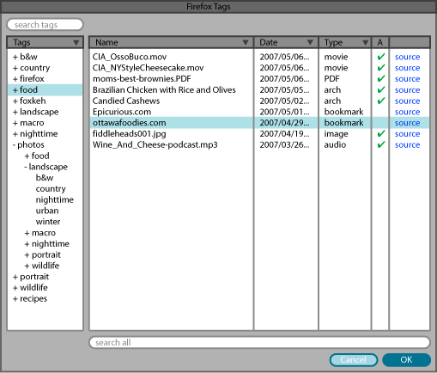Focus the search all field
This screenshot has width=437, height=373.
pos(259,342)
